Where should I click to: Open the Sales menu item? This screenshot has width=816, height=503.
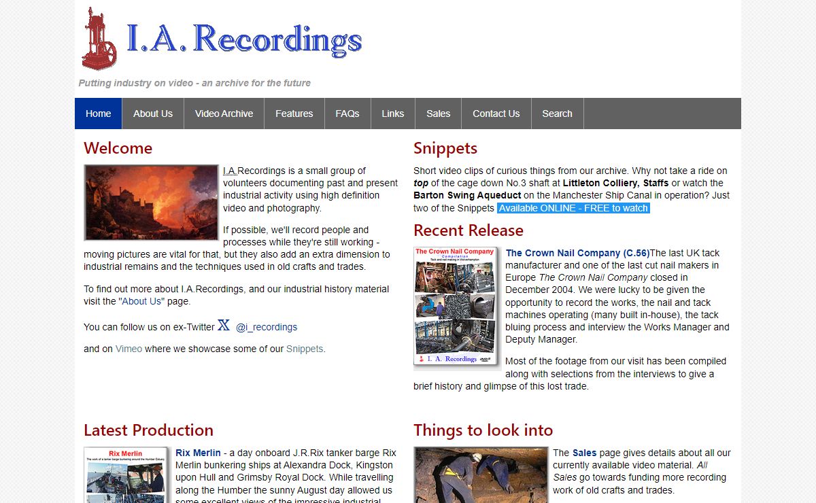tap(439, 114)
